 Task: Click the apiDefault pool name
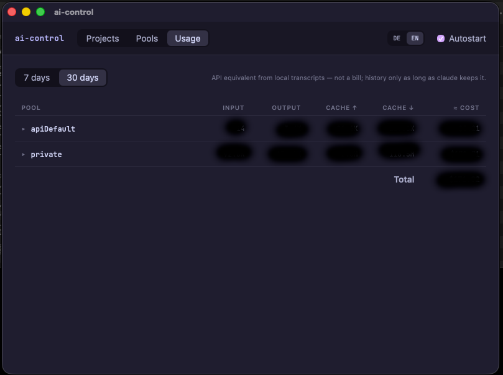click(x=53, y=129)
